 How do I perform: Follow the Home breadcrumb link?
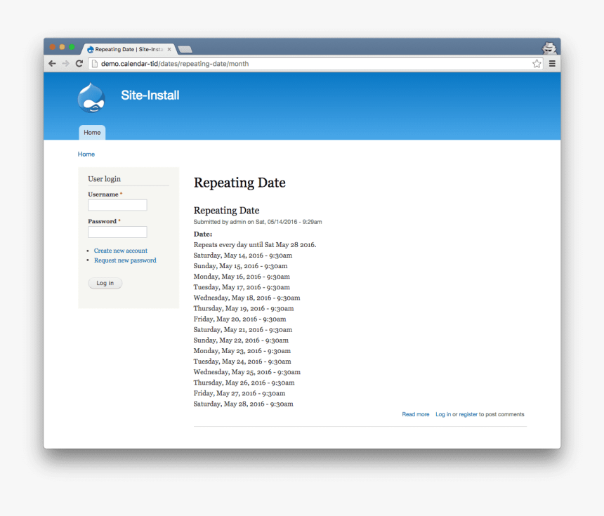pyautogui.click(x=86, y=154)
